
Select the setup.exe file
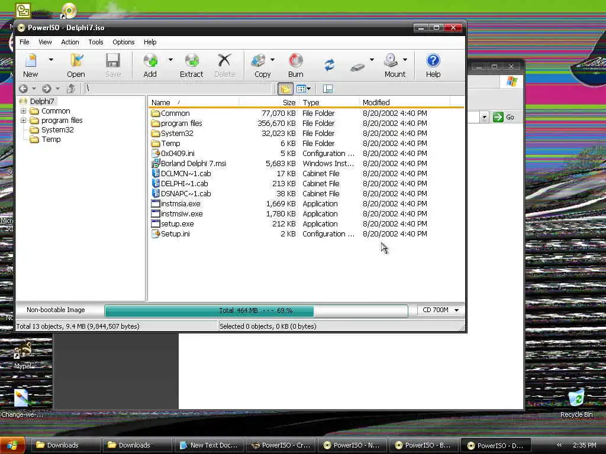[177, 223]
